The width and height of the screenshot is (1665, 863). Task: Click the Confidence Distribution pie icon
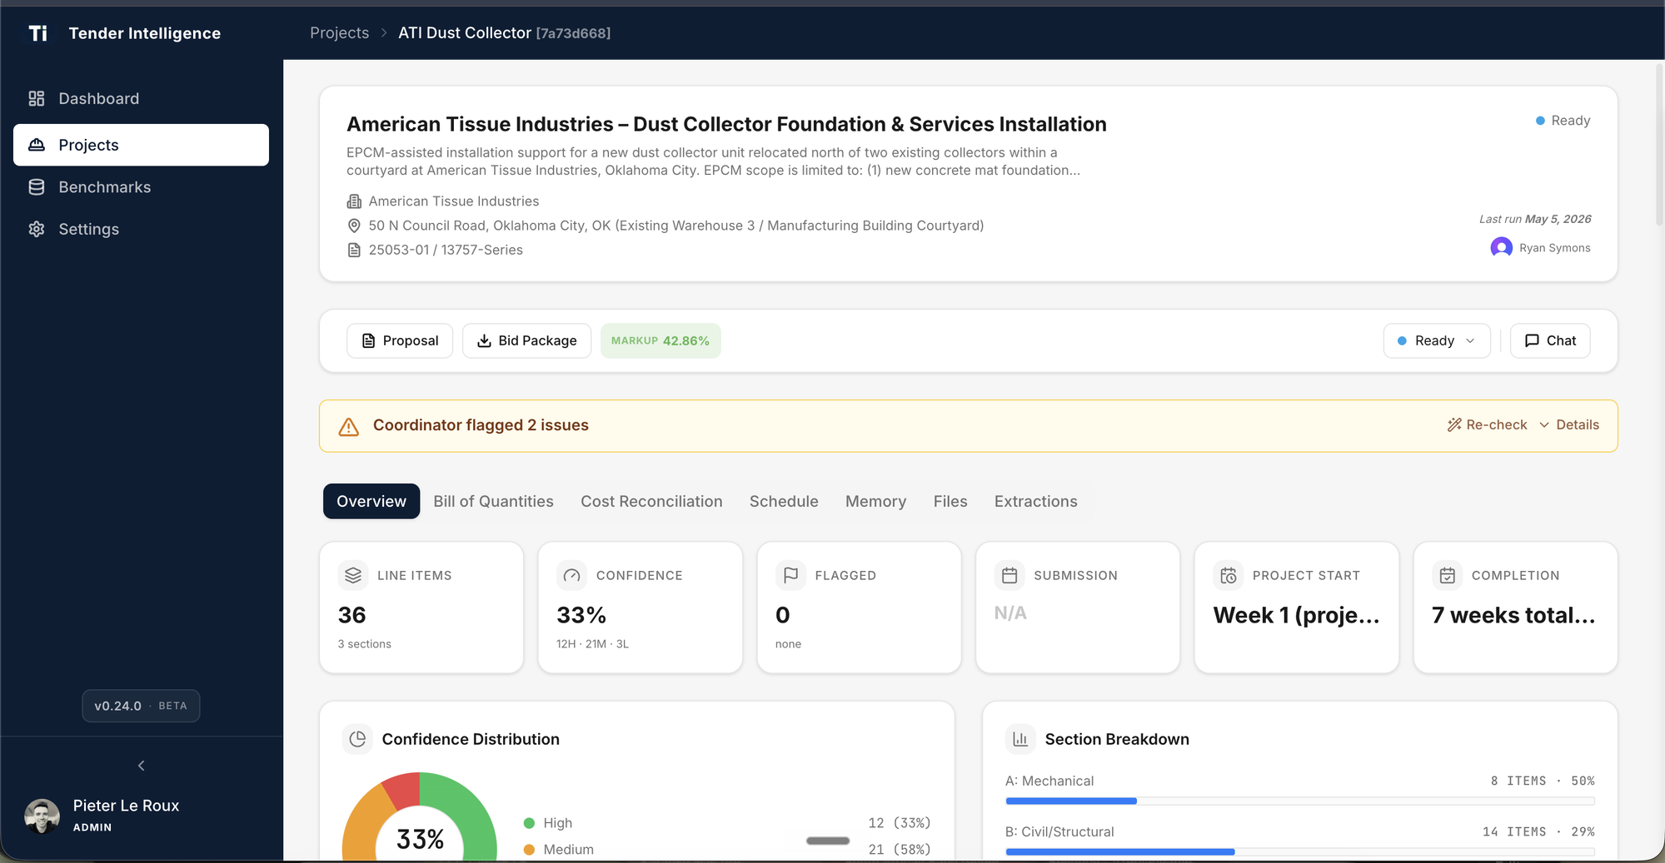pyautogui.click(x=358, y=739)
